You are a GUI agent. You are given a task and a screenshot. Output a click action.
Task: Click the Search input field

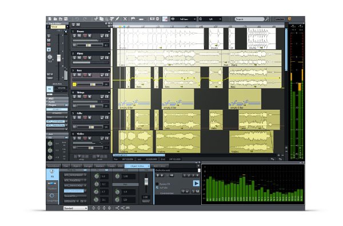(250, 19)
